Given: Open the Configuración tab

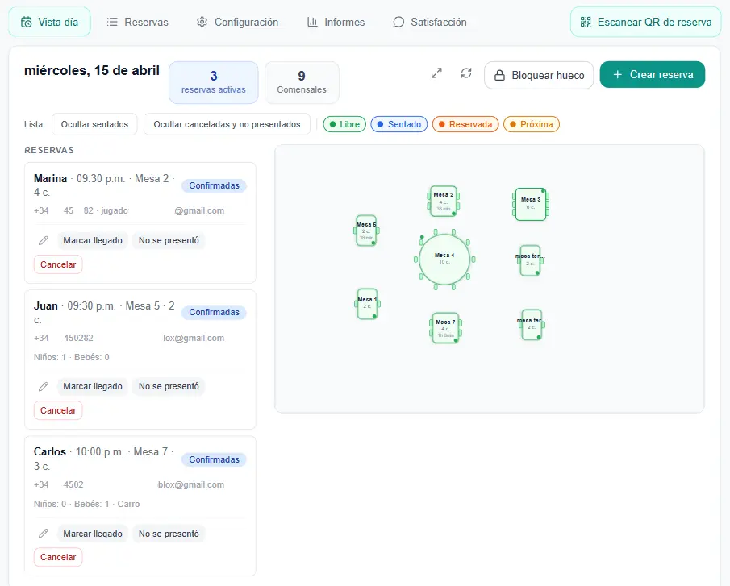Looking at the screenshot, I should [237, 23].
